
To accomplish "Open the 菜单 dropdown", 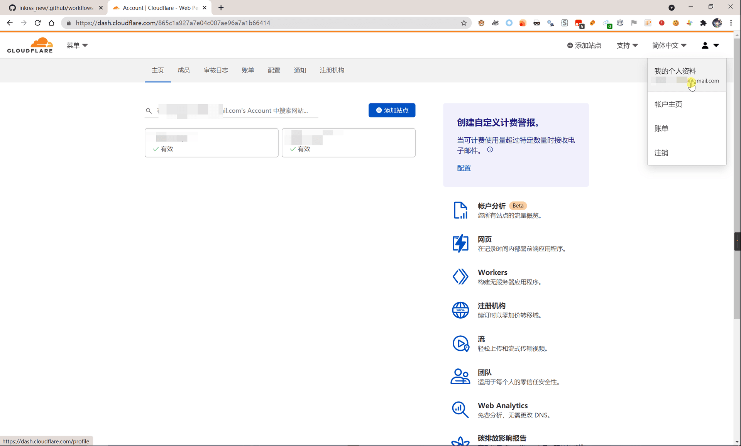I will 77,45.
